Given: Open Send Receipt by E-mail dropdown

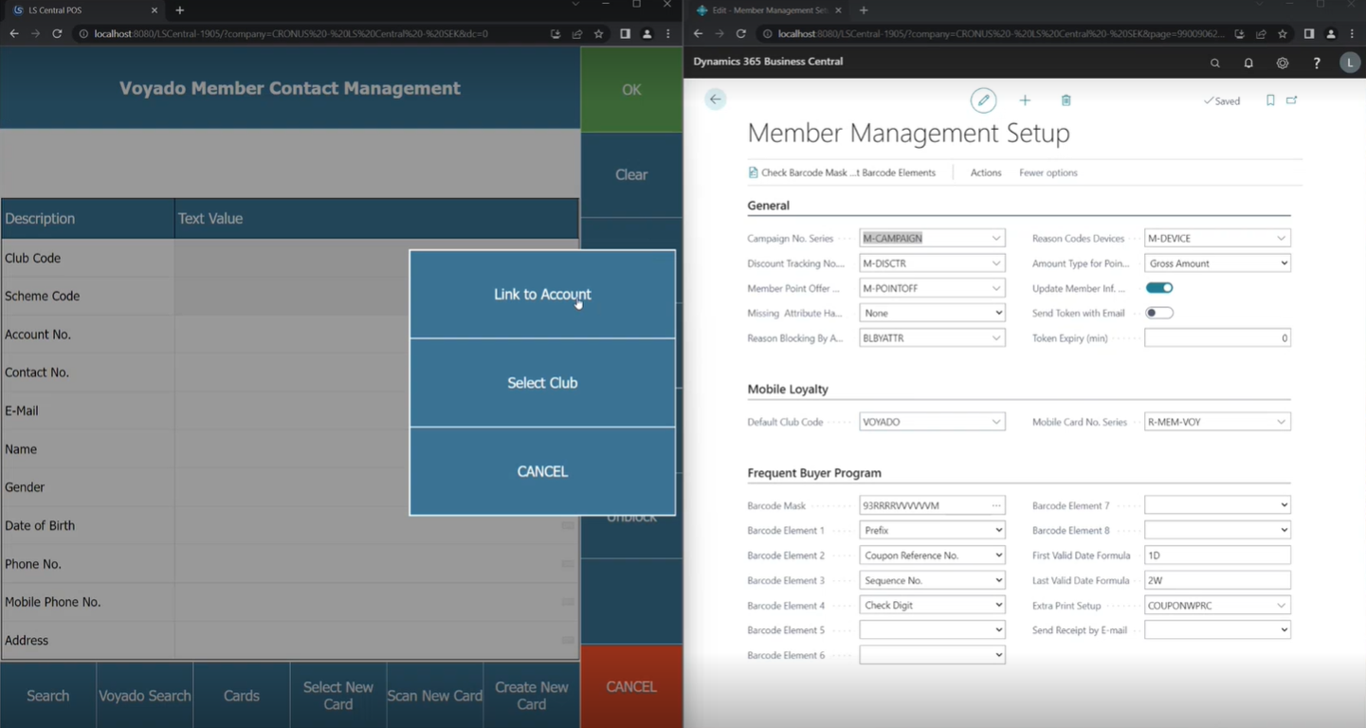Looking at the screenshot, I should (x=1217, y=629).
